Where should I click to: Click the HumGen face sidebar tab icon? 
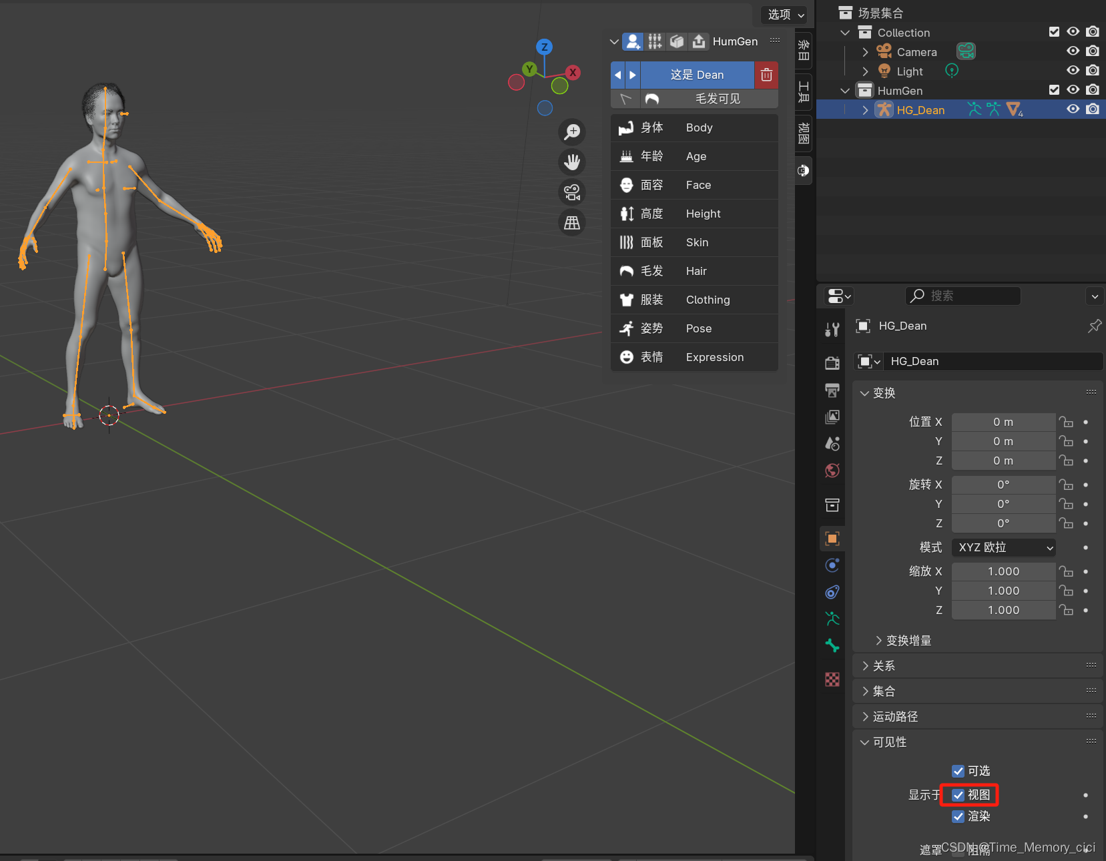click(804, 171)
